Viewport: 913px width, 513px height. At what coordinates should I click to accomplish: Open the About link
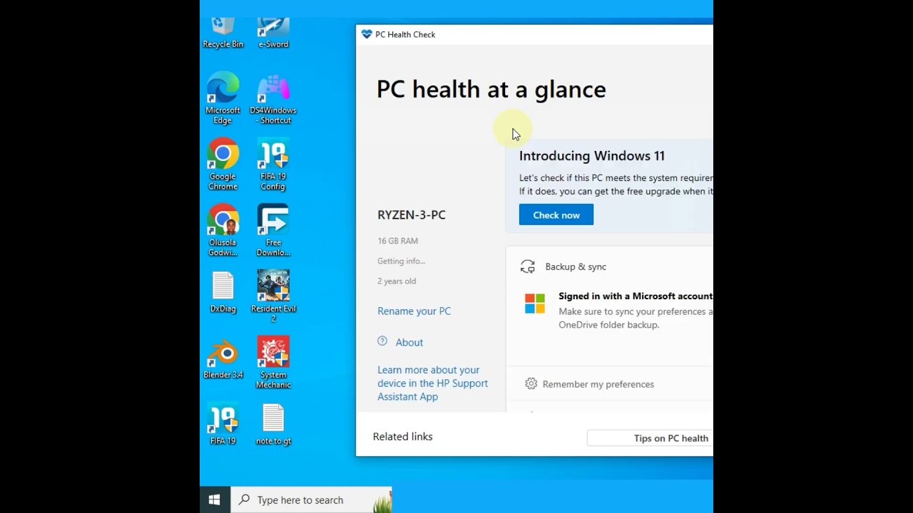(409, 343)
